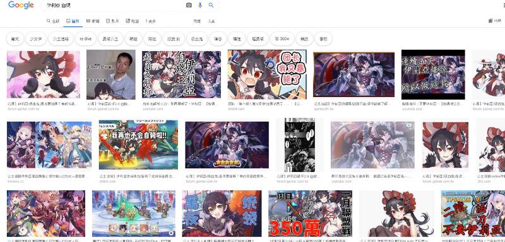Click forum.gamer.com.tw link under man photo
Screen dimensions: 505x242
pyautogui.click(x=104, y=109)
